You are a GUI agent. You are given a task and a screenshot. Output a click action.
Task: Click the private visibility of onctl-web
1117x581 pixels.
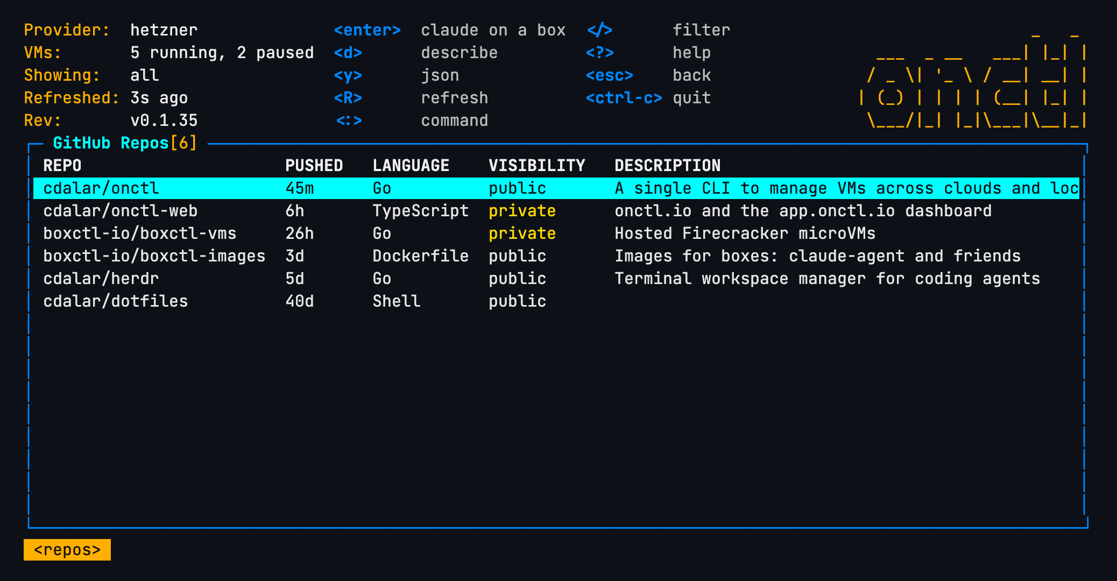pos(522,211)
